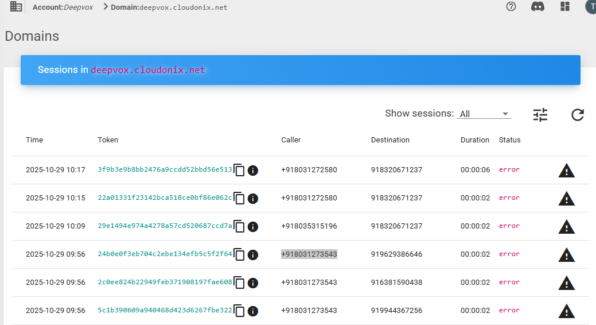Open the user avatar in header
The height and width of the screenshot is (325, 596).
[590, 7]
